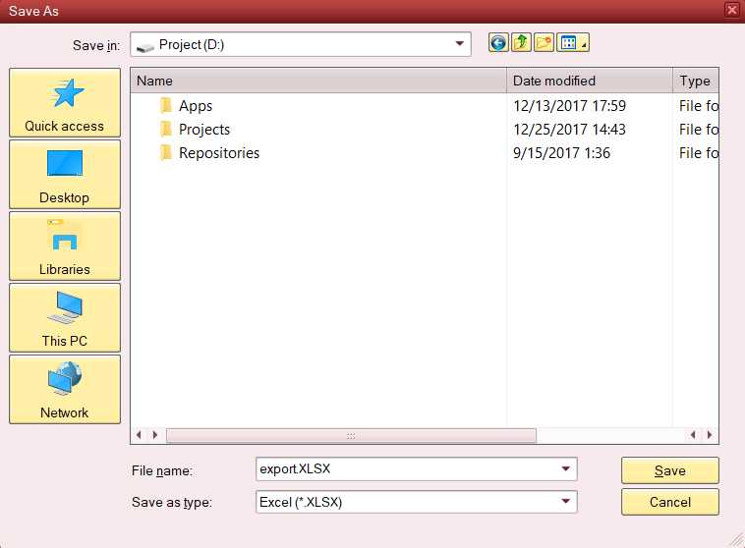Image resolution: width=745 pixels, height=548 pixels.
Task: Open the View menu icon
Action: [x=573, y=43]
